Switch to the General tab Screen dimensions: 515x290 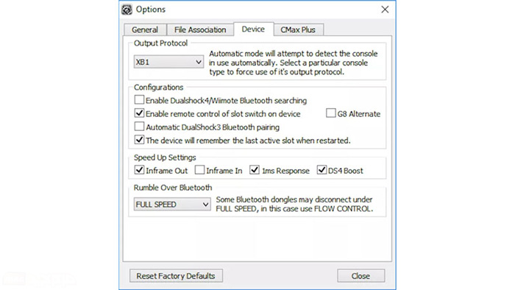pos(145,29)
